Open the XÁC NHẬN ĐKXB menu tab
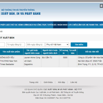Image resolution: width=103 pixels, height=103 pixels. (x=61, y=25)
